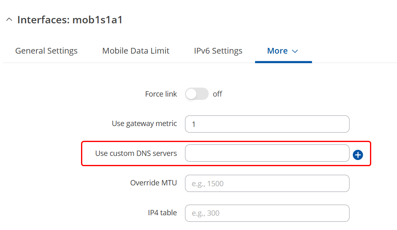
Task: Click the white knob of Force link switch
Action: pos(192,94)
